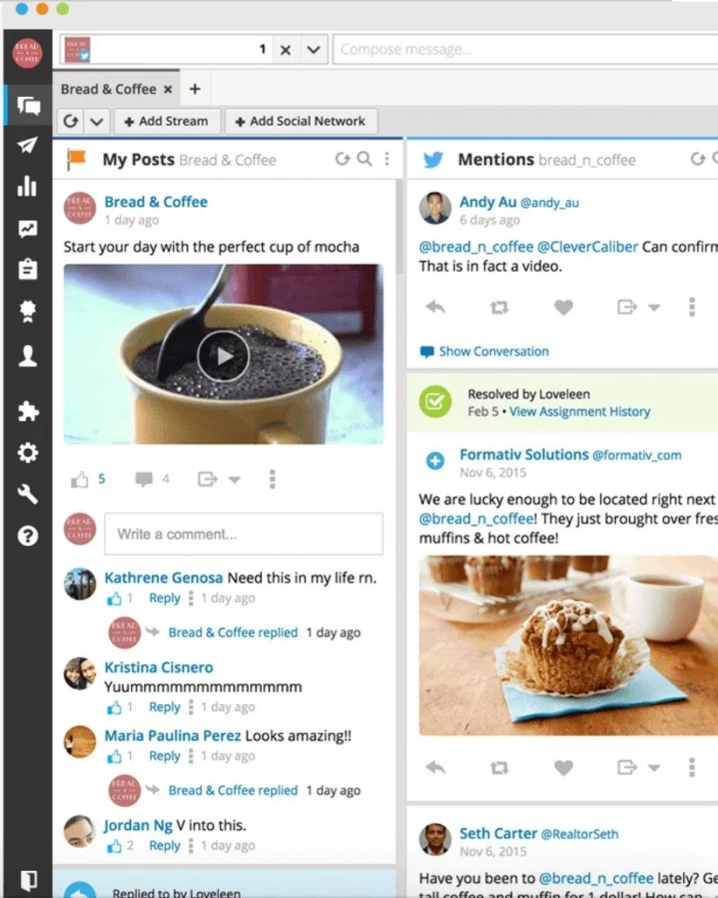Open the App Directory puzzle icon
718x898 pixels.
point(29,411)
